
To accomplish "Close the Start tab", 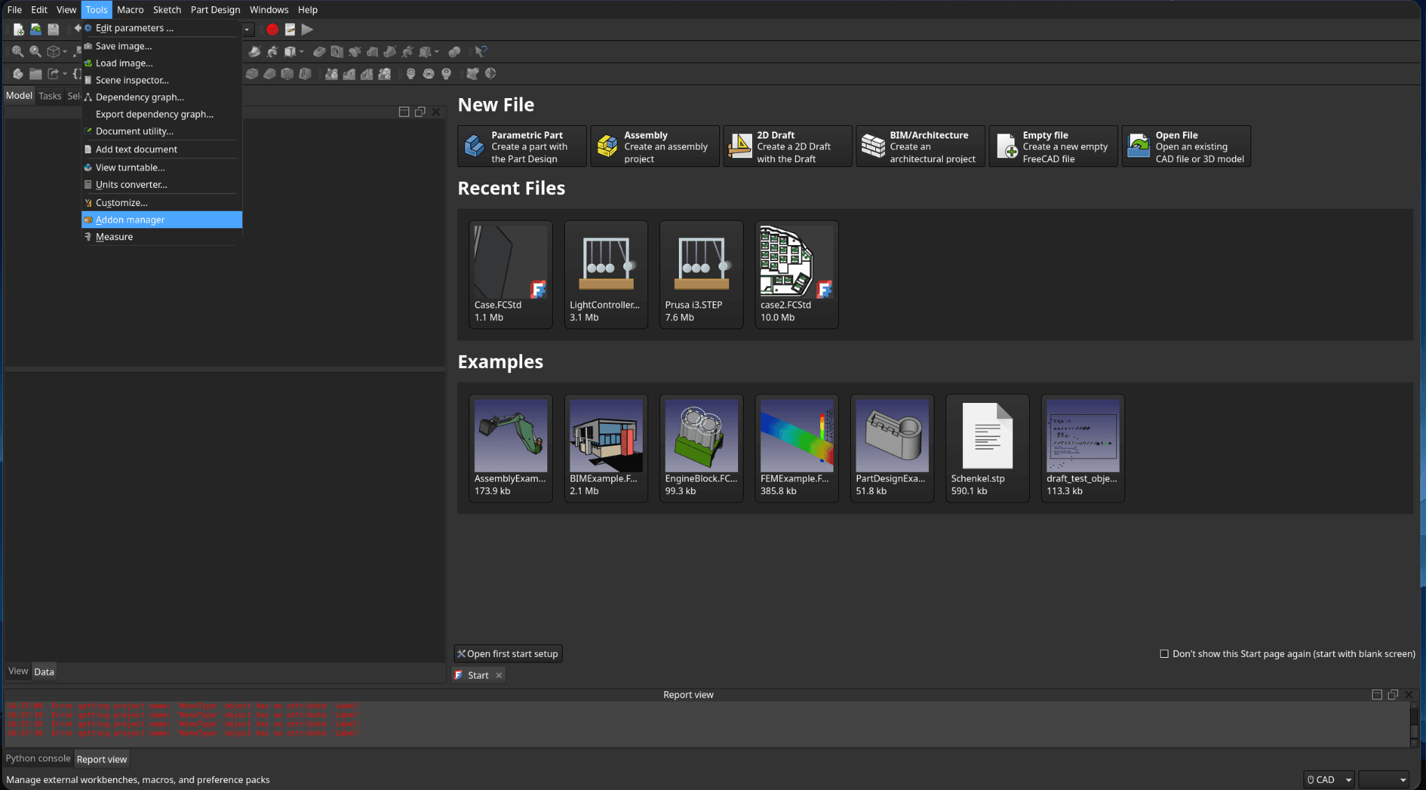I will click(499, 675).
